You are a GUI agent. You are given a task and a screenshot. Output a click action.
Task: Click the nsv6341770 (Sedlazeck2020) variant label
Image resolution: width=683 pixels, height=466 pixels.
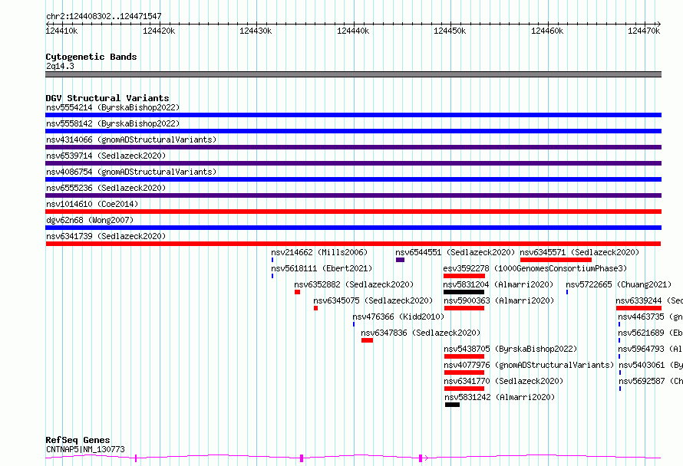[503, 381]
